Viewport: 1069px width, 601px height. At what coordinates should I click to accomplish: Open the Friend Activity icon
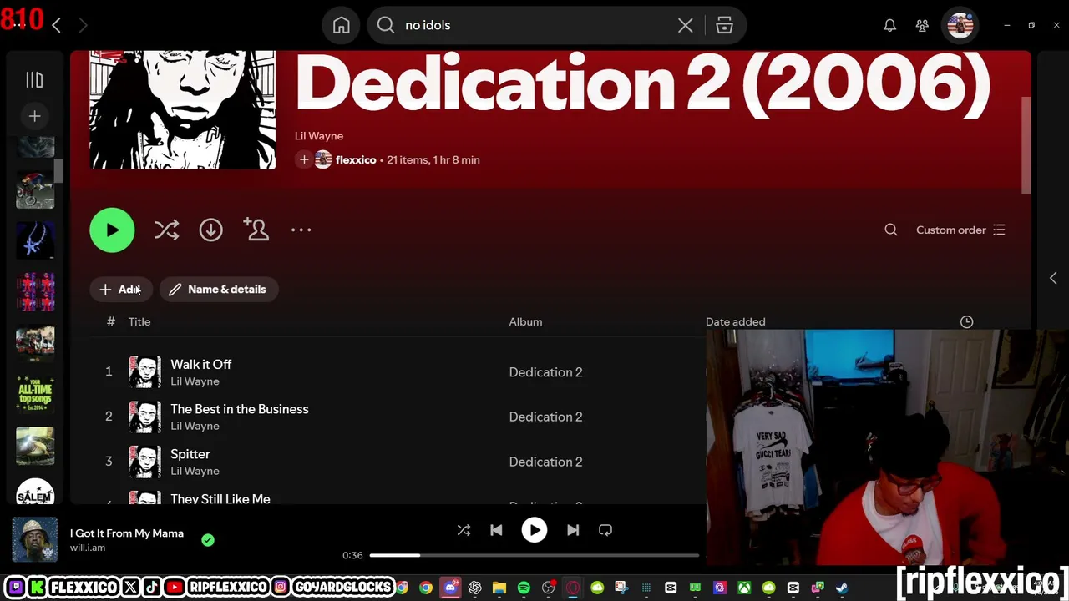[922, 26]
